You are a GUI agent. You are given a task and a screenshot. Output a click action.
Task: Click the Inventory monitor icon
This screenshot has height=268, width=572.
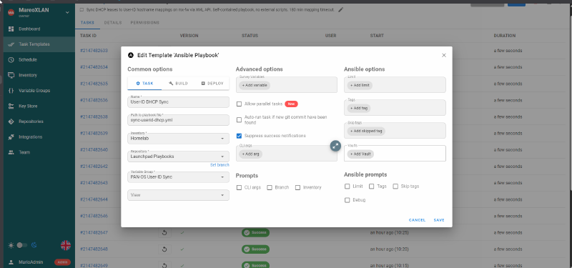pyautogui.click(x=11, y=75)
